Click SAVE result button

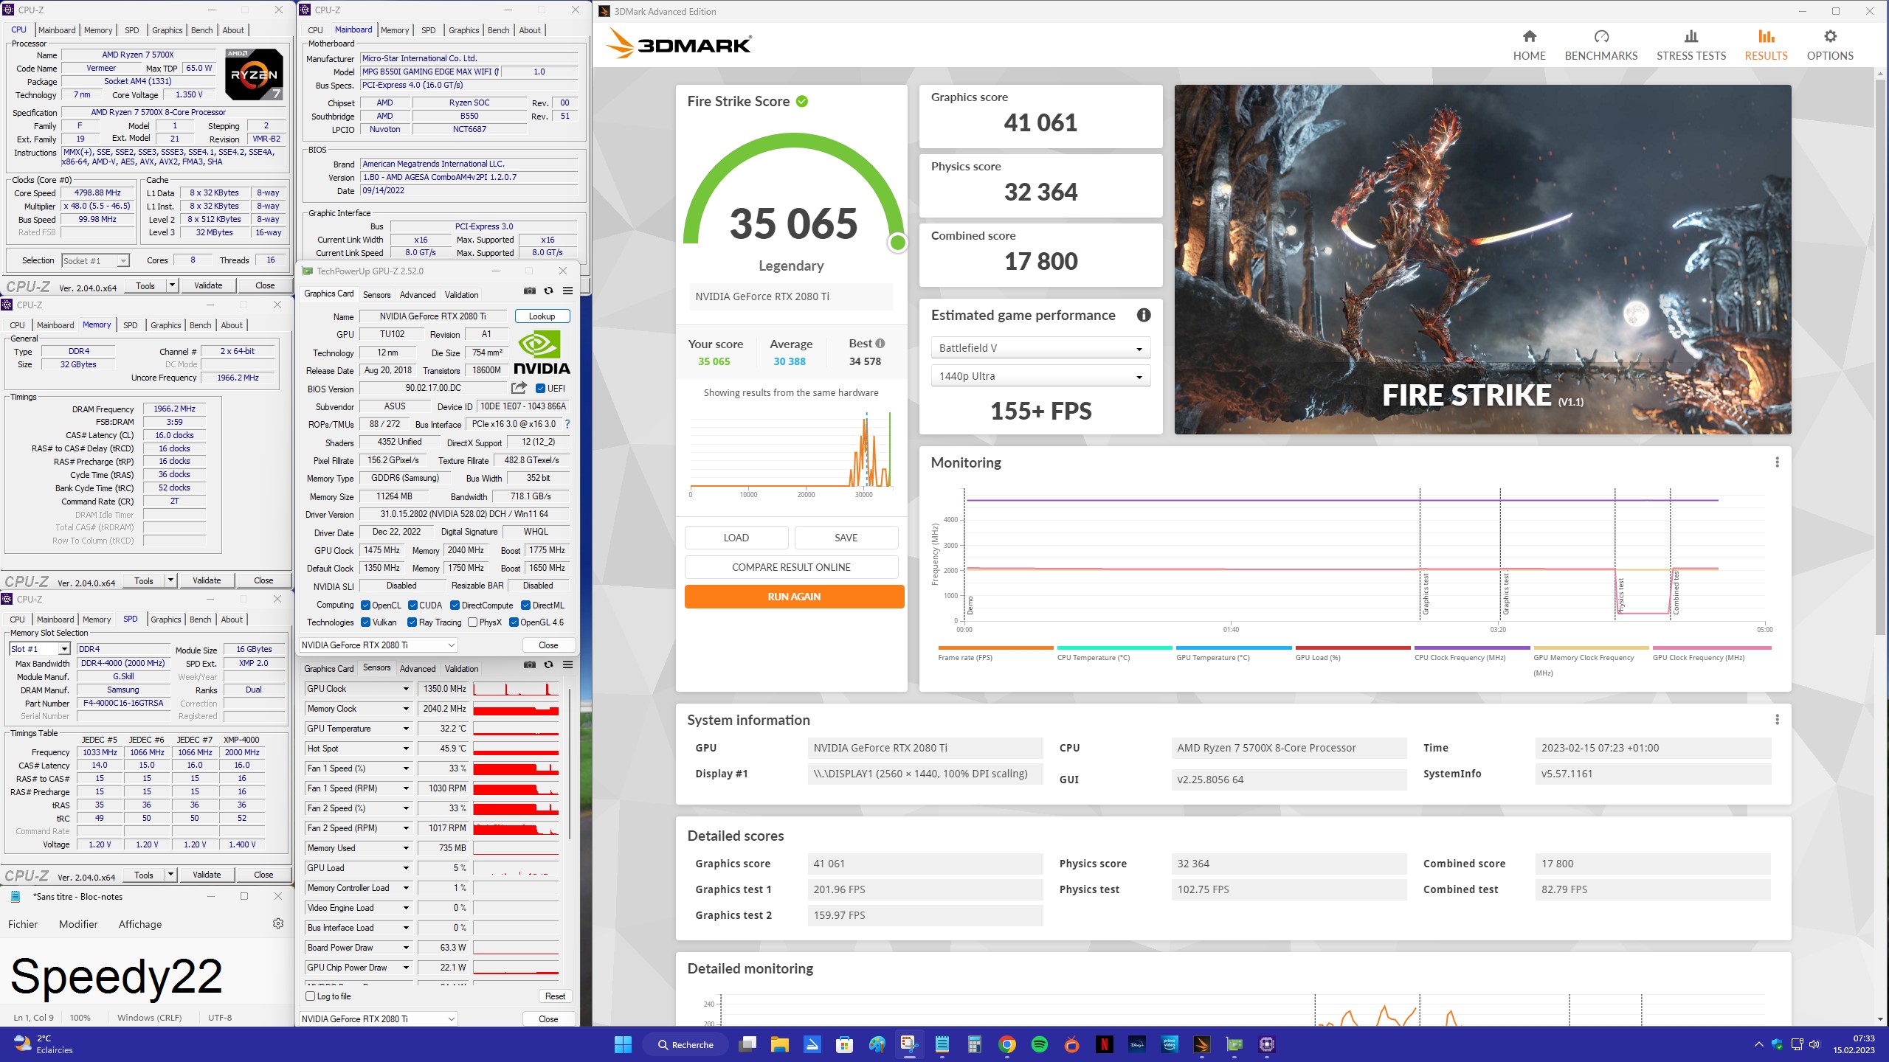tap(846, 538)
